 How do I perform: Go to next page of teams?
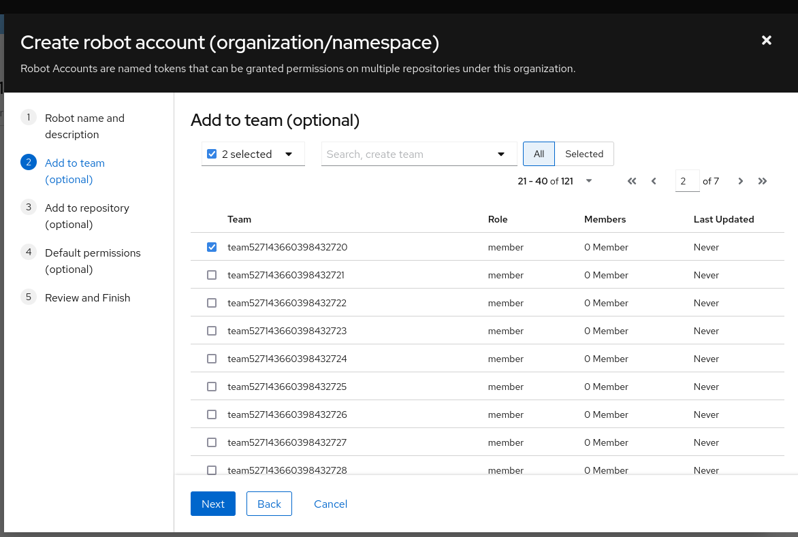coord(740,181)
